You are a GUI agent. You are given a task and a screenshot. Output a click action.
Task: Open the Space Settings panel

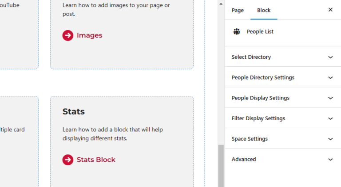[283, 139]
